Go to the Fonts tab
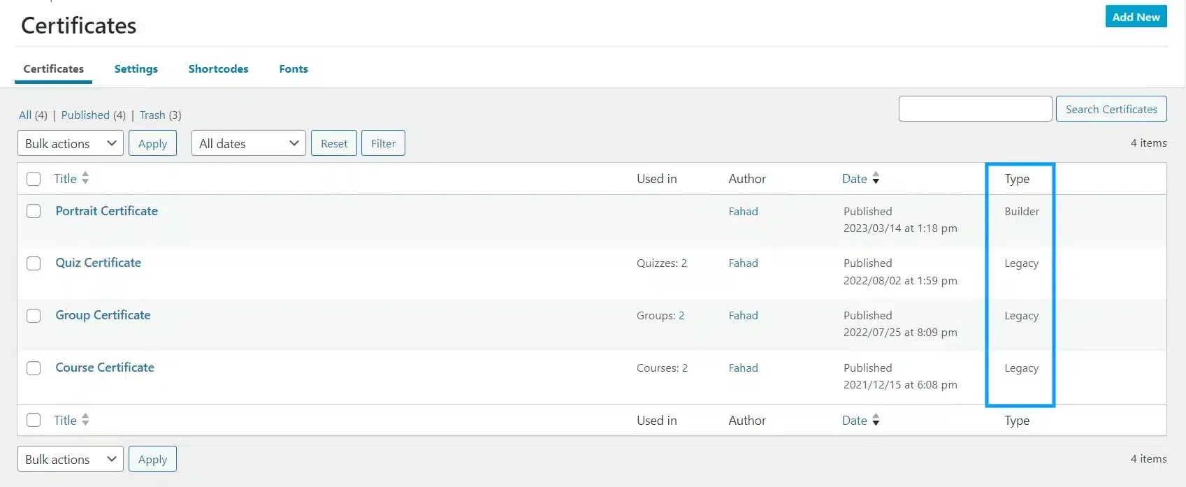 (293, 68)
